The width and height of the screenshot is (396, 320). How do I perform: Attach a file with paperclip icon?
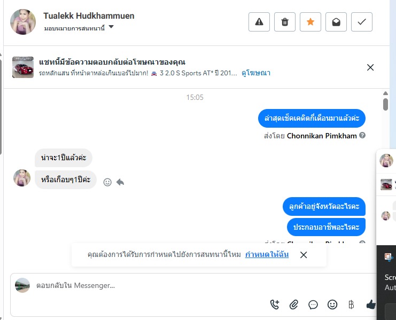click(294, 305)
